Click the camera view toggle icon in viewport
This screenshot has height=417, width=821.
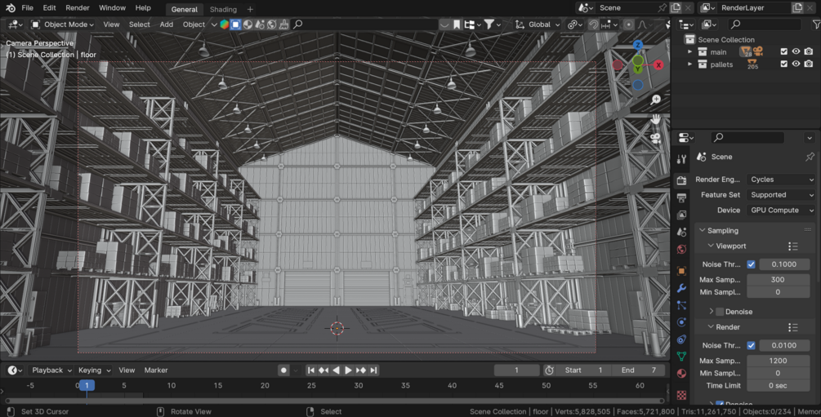[655, 138]
